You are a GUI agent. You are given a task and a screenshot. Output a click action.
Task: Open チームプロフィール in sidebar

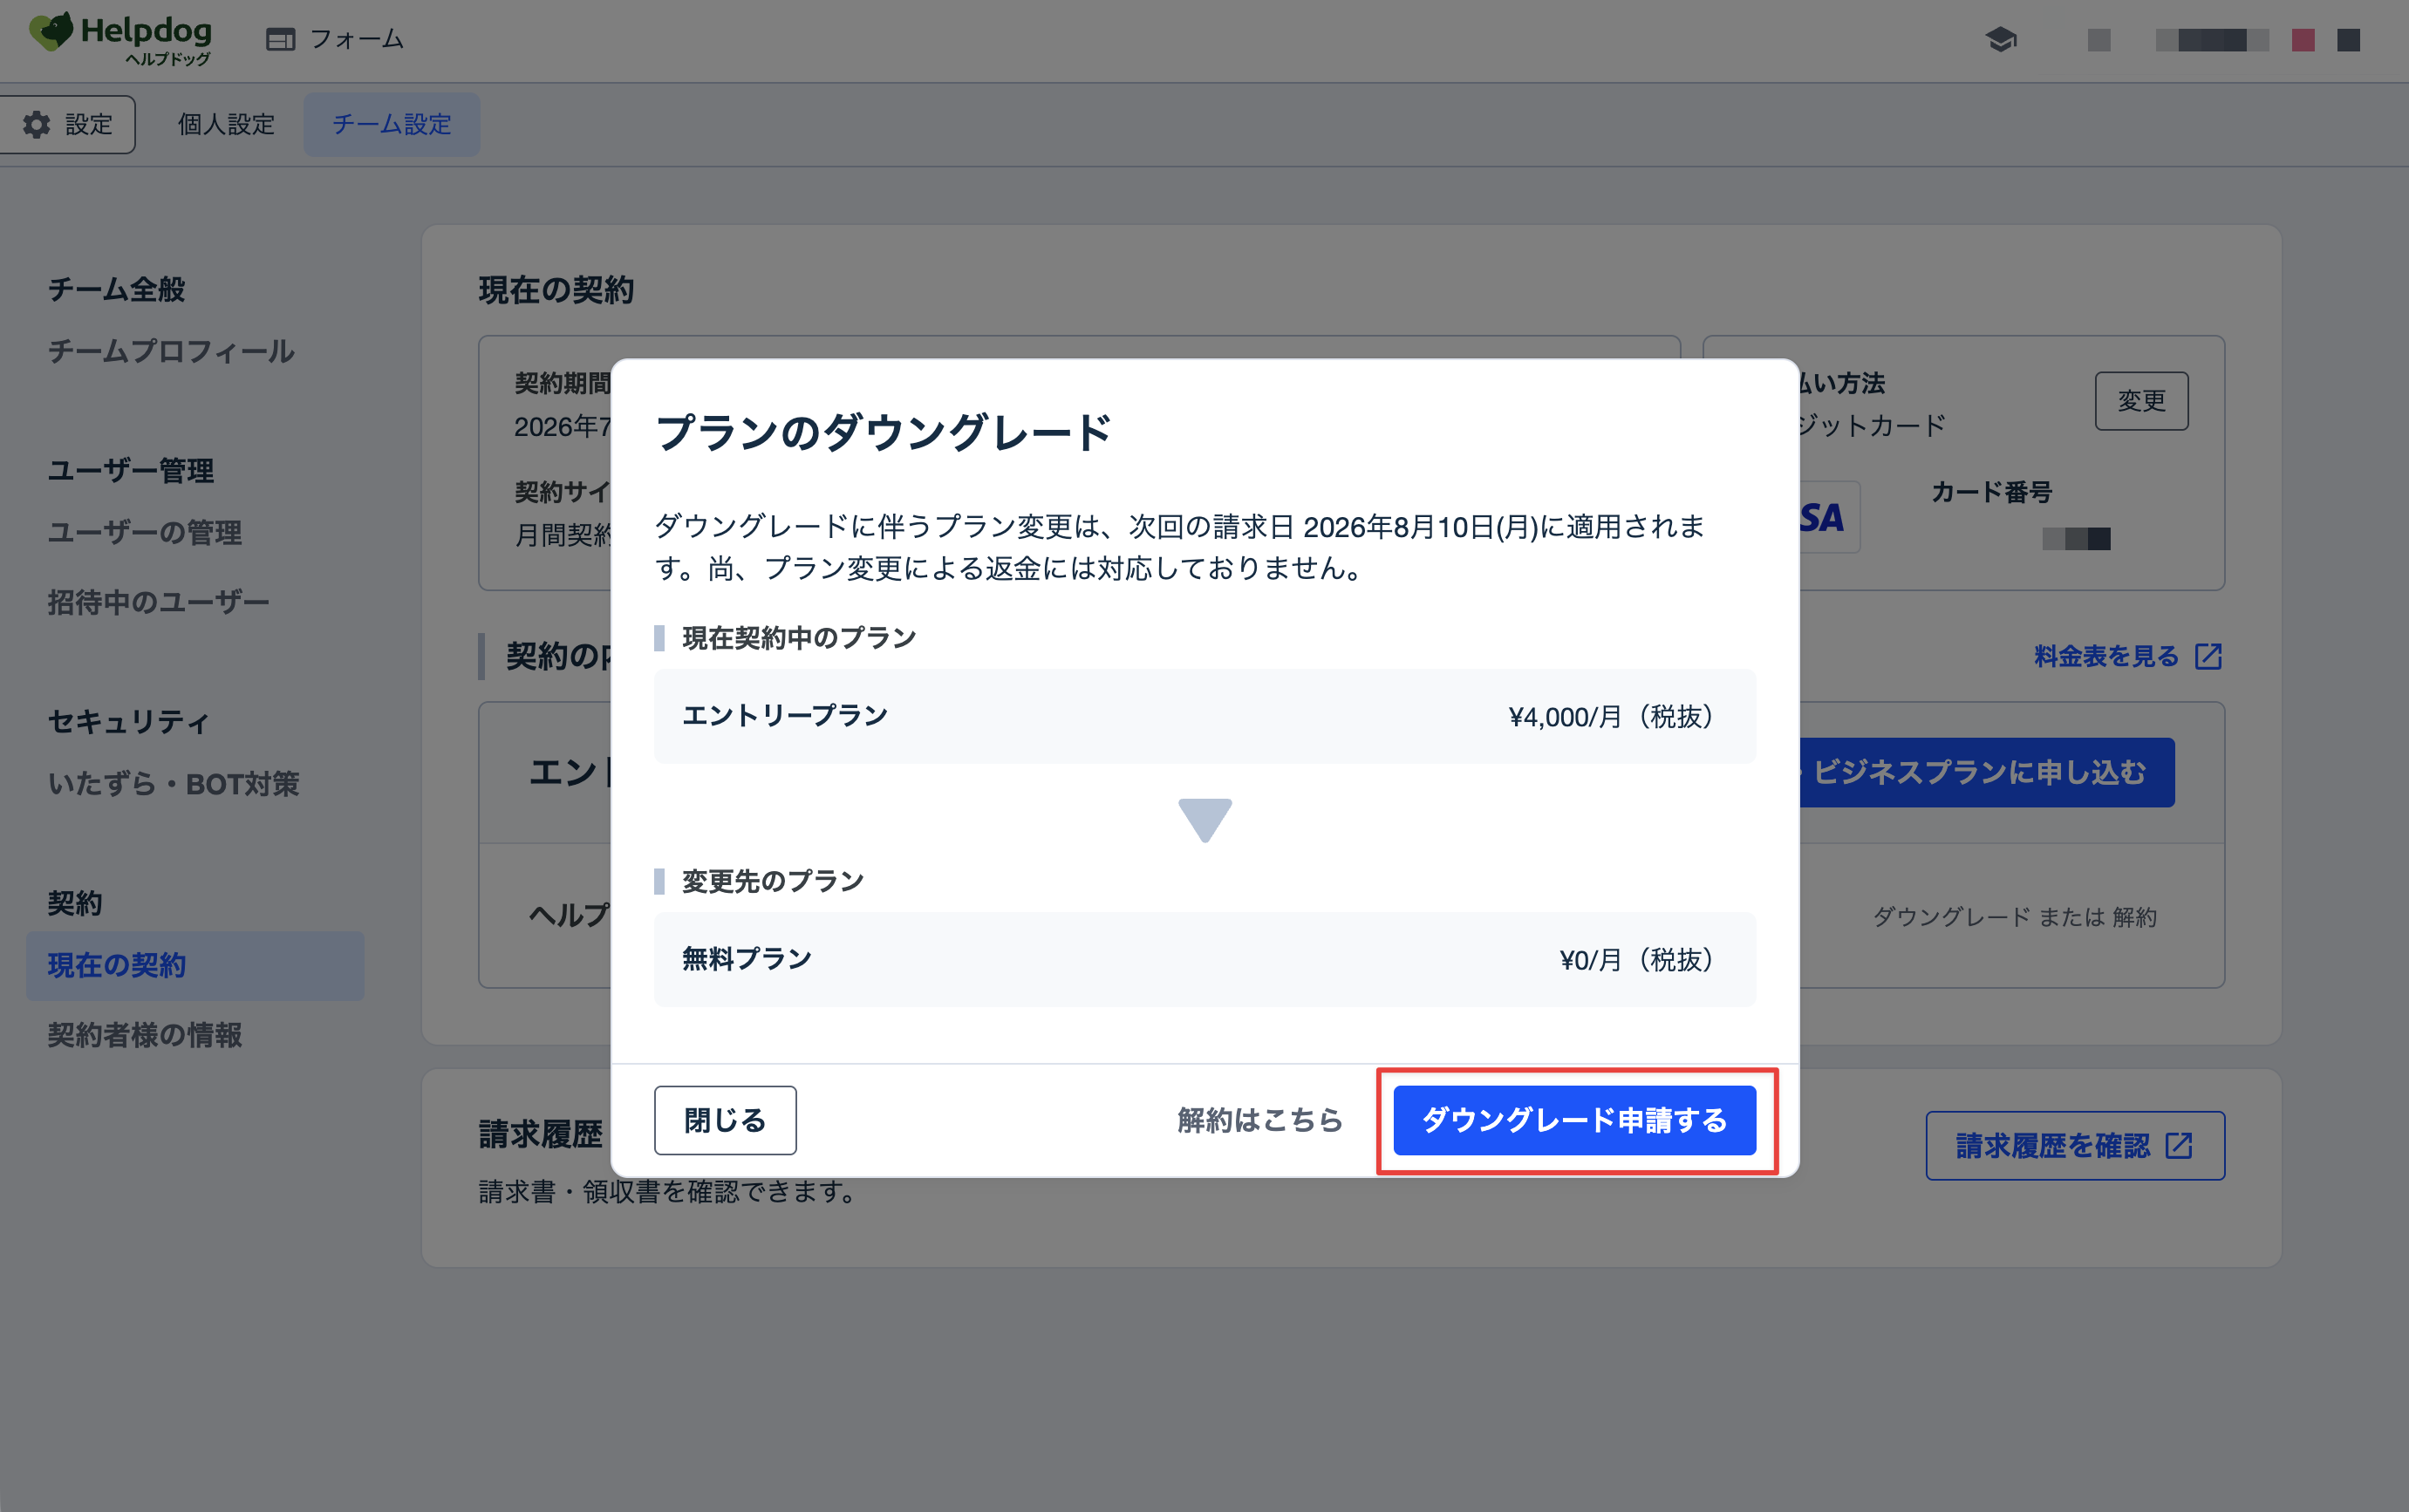(x=171, y=352)
